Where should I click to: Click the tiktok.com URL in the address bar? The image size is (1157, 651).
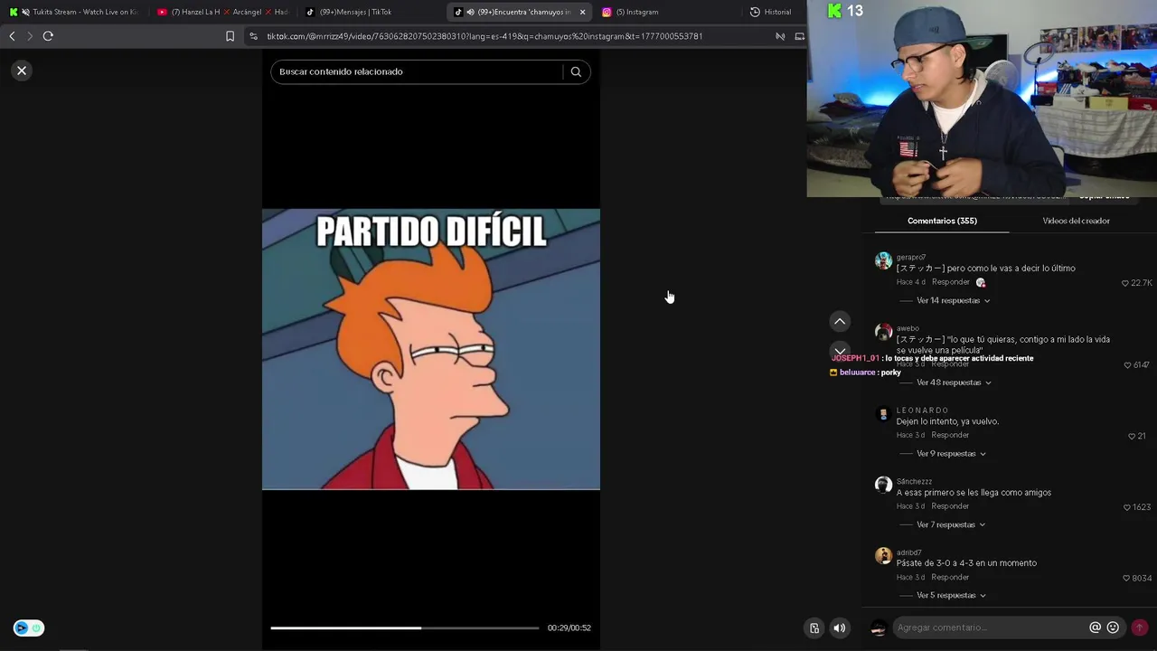pyautogui.click(x=484, y=36)
